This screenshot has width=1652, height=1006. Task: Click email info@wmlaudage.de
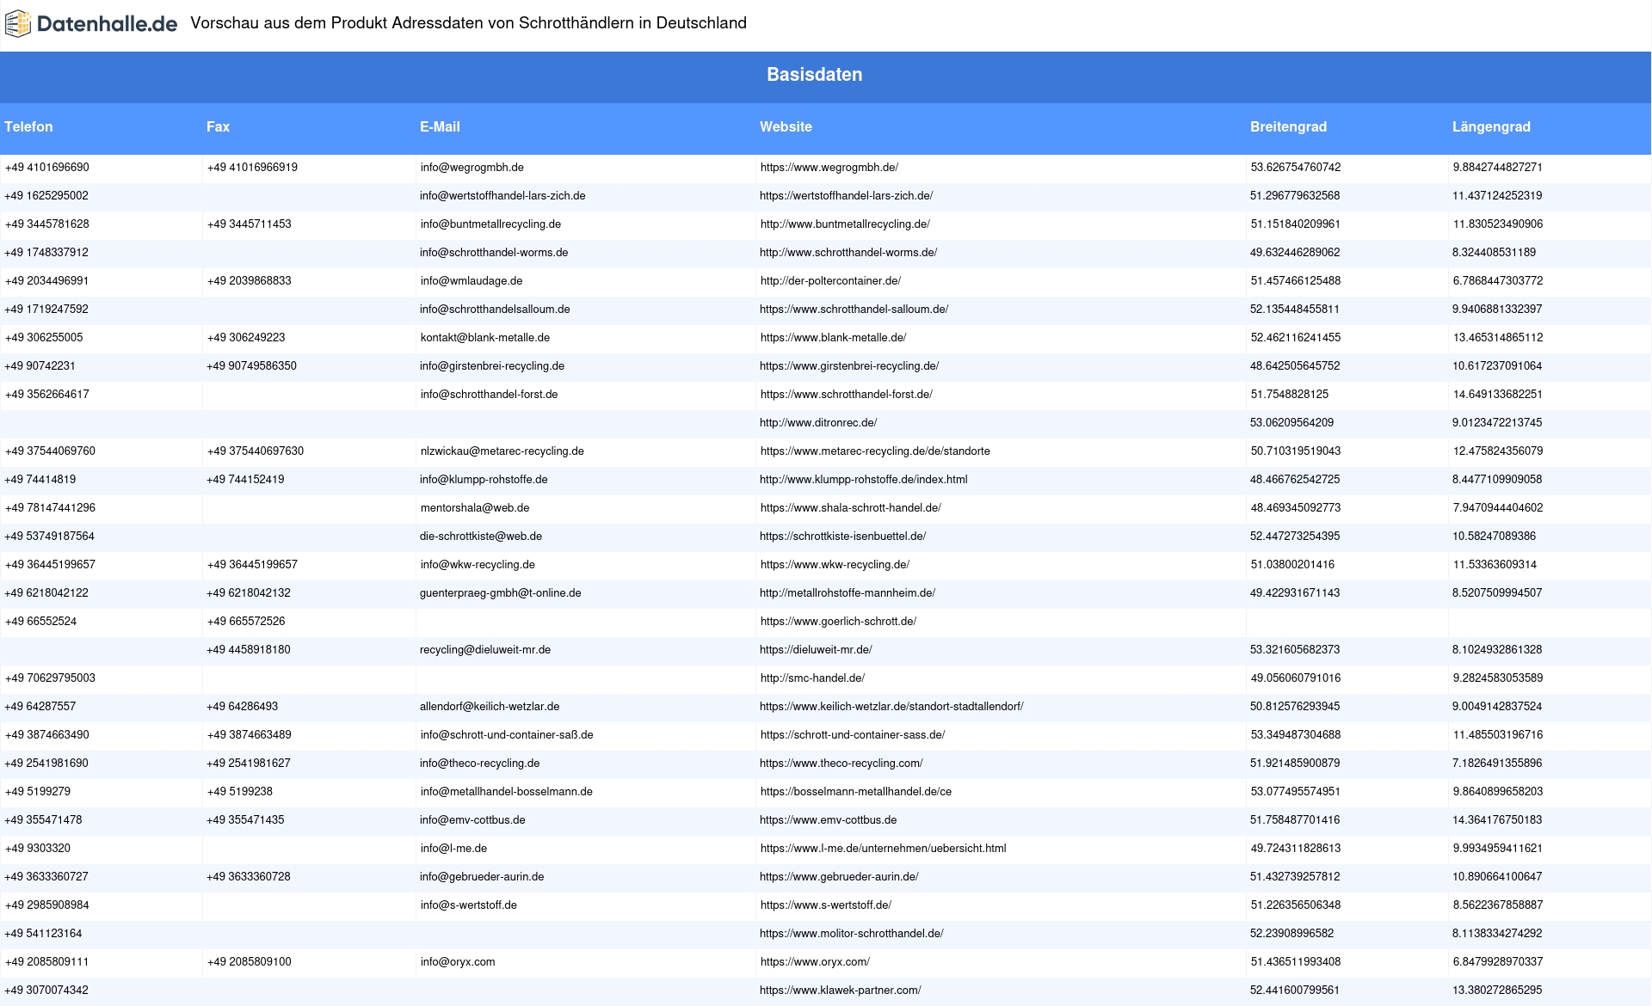click(472, 281)
